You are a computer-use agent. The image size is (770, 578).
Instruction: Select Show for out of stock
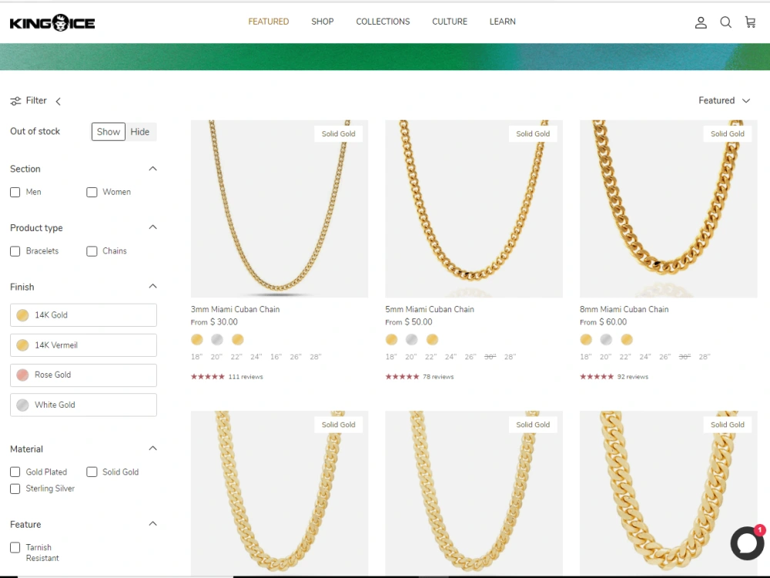point(109,132)
